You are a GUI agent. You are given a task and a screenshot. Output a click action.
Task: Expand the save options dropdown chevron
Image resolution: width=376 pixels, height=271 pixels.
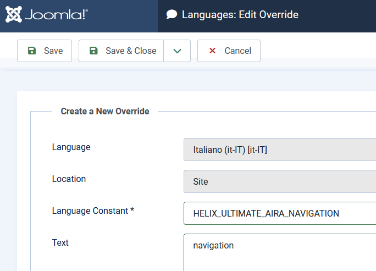tap(177, 51)
